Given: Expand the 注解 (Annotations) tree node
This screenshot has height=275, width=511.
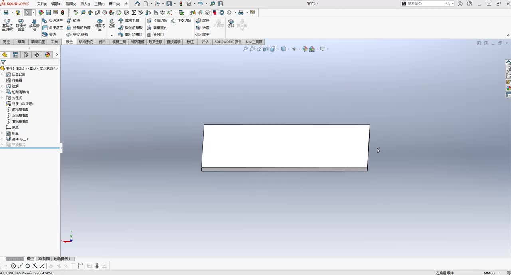Looking at the screenshot, I should click(x=2, y=86).
